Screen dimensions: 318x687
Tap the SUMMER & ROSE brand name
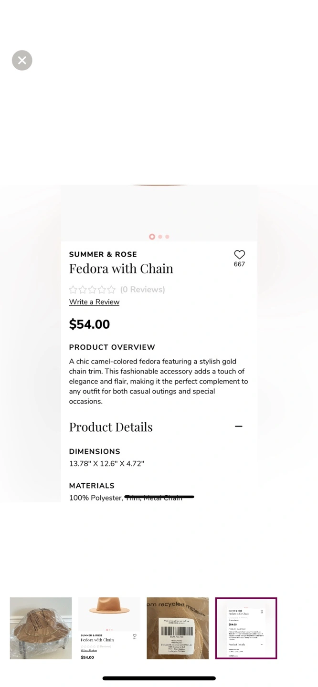103,254
